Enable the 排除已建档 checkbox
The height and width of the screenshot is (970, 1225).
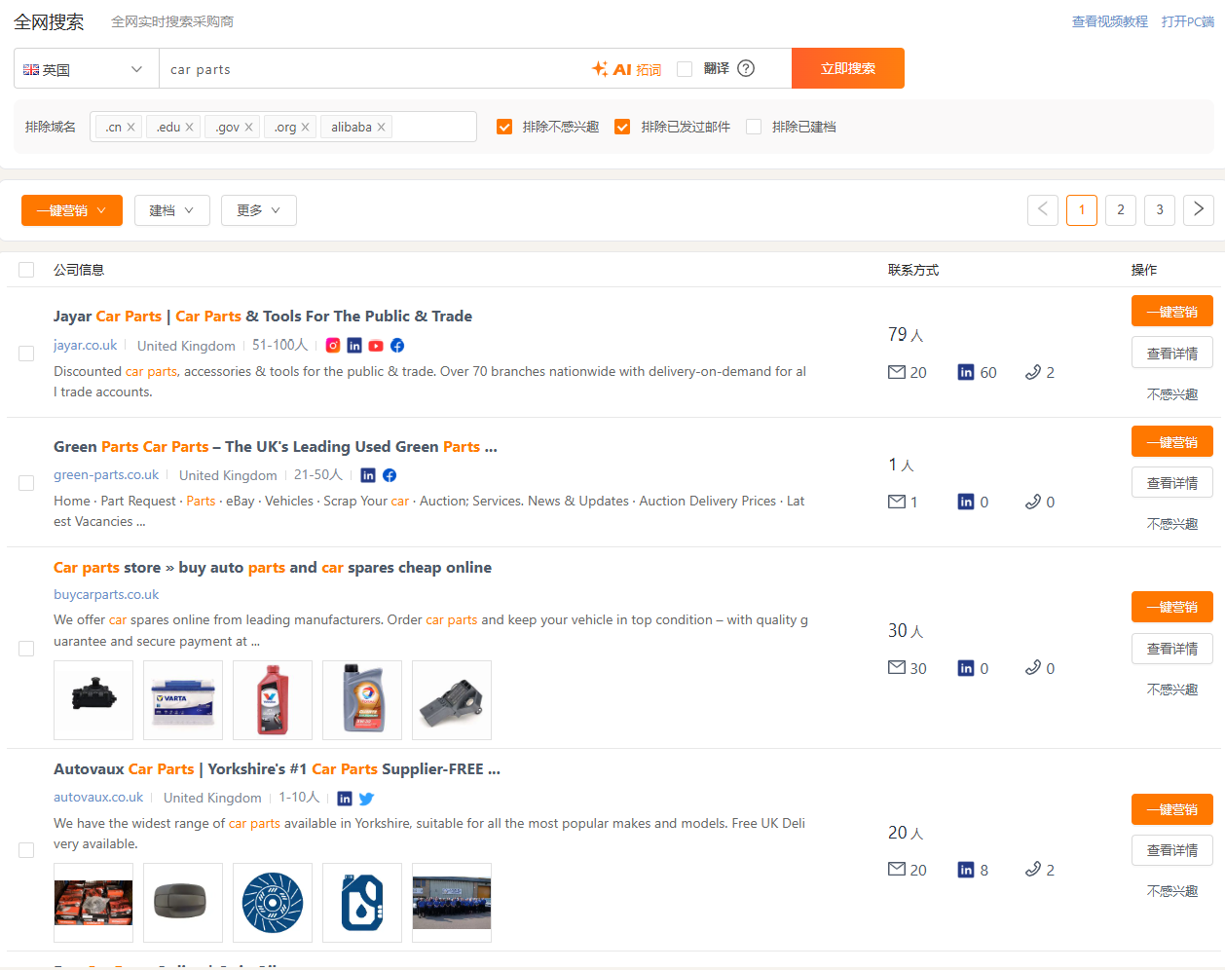point(754,127)
